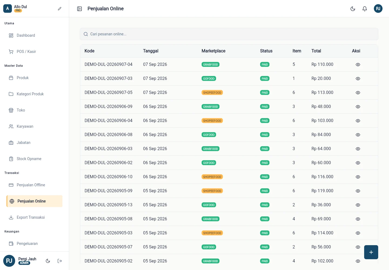Open Produk menu item
Viewport: 389px width, 270px height.
35,78
